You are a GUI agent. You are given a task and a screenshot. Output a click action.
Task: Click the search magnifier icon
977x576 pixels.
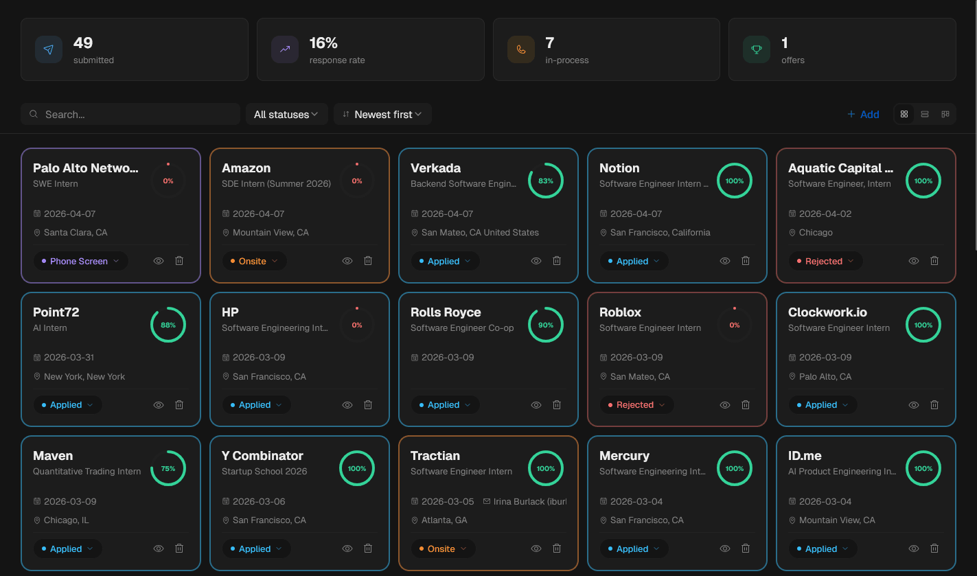point(34,114)
